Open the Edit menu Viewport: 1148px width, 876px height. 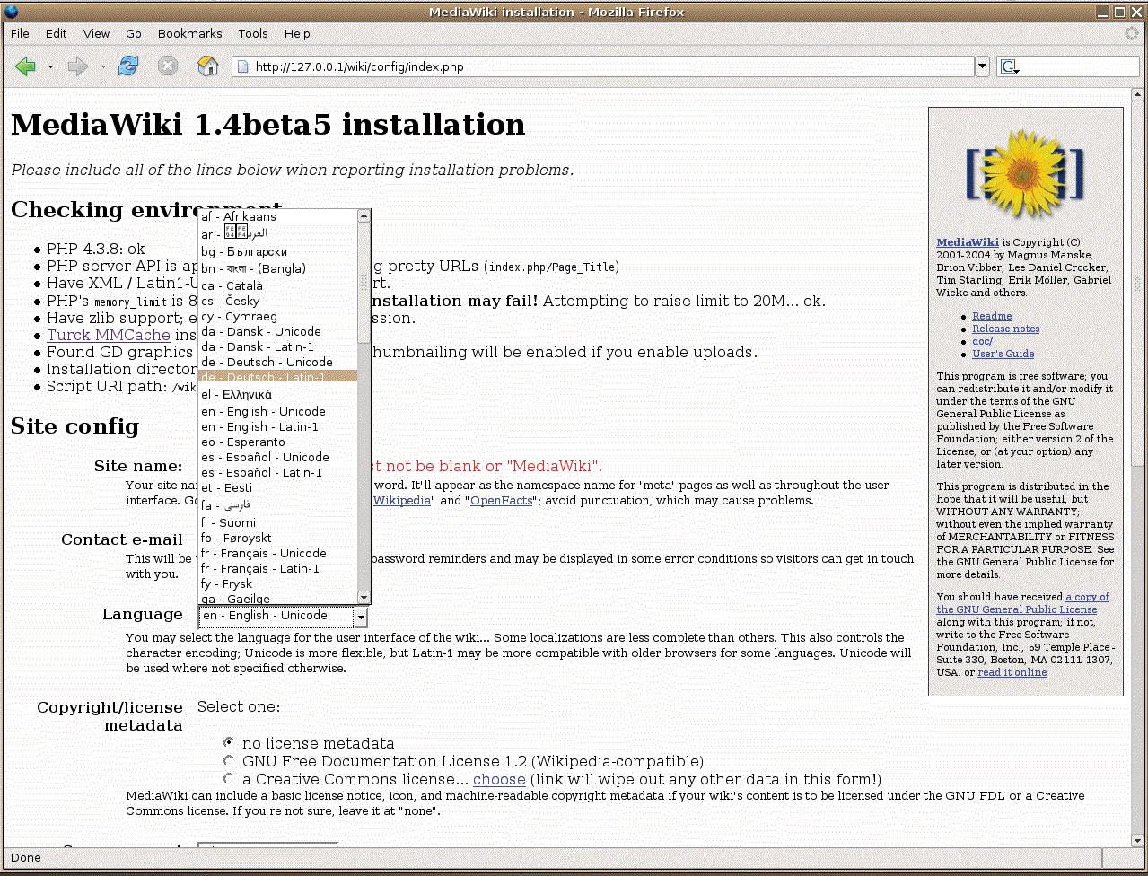point(57,34)
